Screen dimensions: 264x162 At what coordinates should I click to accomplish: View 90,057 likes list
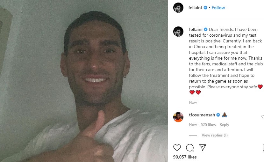[185, 157]
